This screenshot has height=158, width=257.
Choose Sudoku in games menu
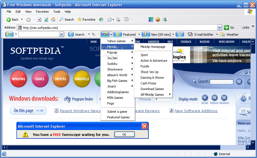118,64
